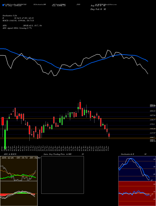Click the 'Intra Day Trading Price & MR' title
Viewport: 156px width, 206px height.
point(57,154)
